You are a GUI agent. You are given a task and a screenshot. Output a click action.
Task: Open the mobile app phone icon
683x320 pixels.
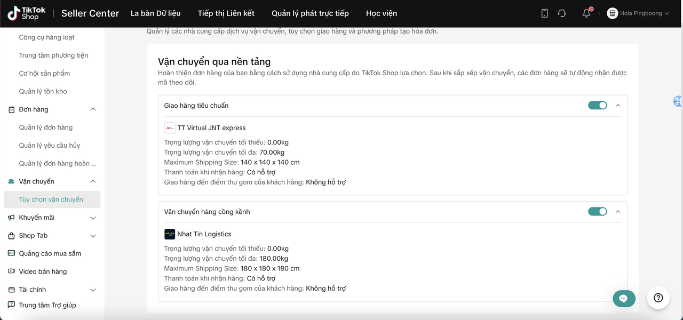pos(544,13)
